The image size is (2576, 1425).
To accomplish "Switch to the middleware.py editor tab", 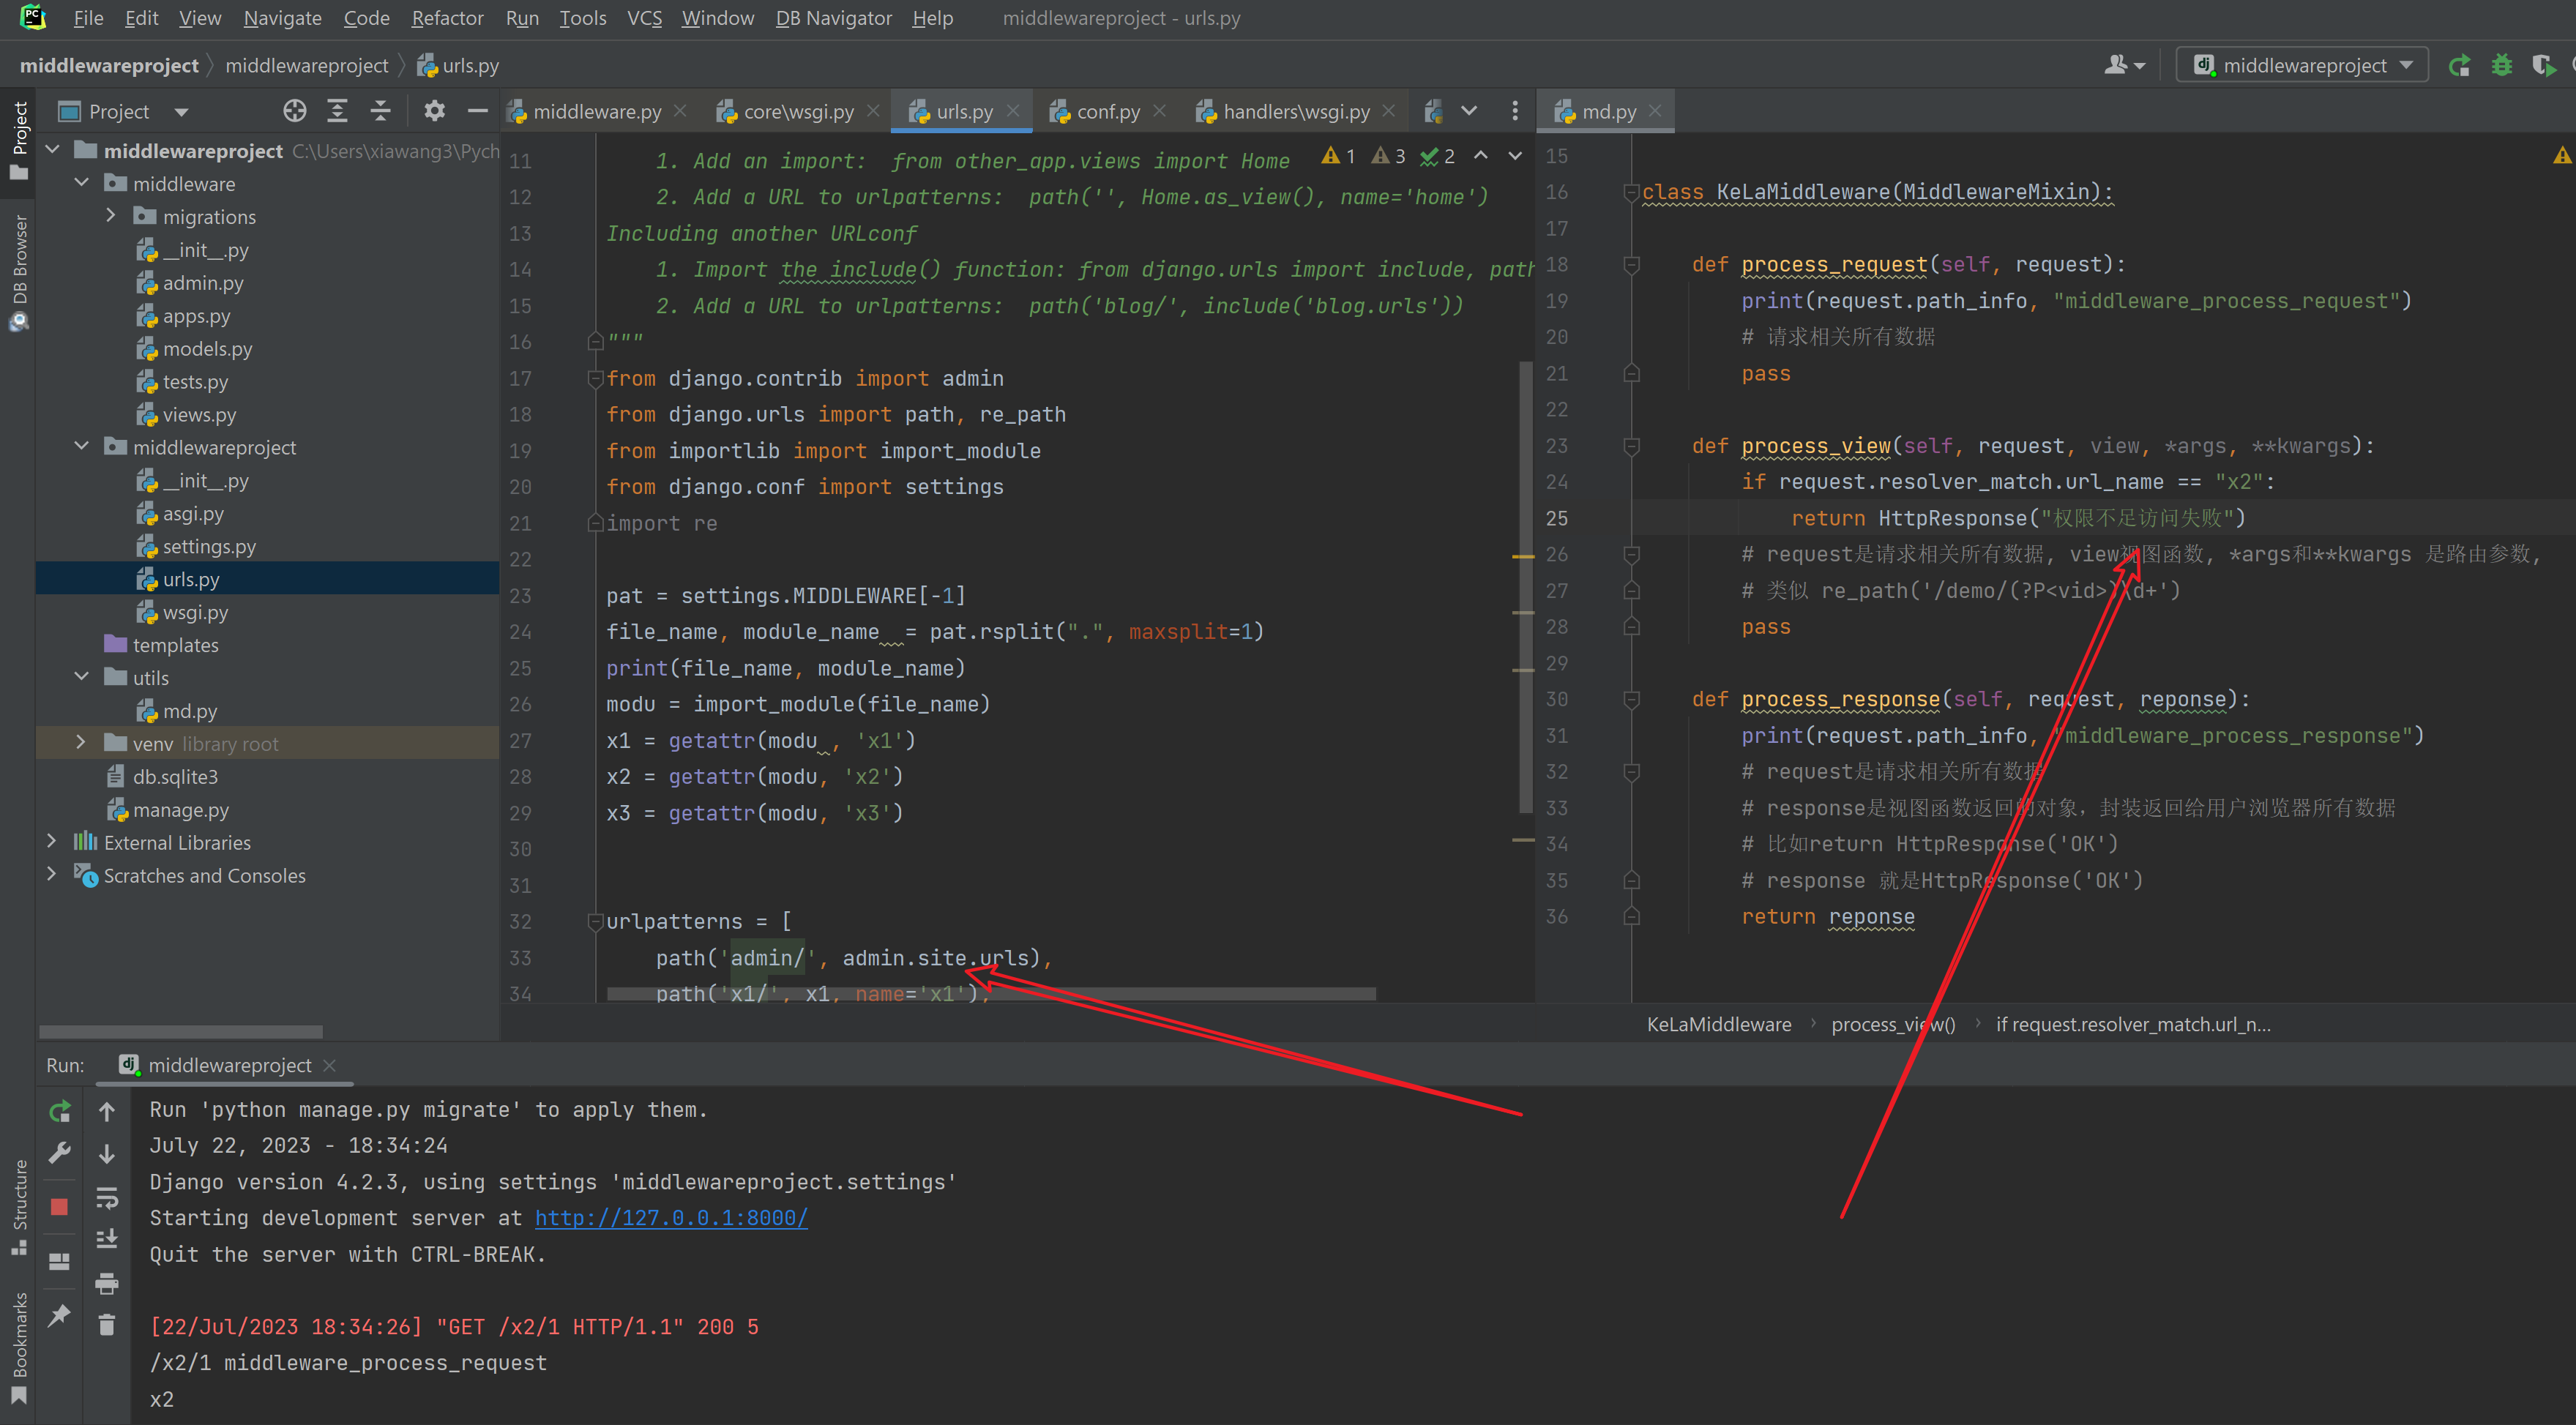I will (x=596, y=112).
